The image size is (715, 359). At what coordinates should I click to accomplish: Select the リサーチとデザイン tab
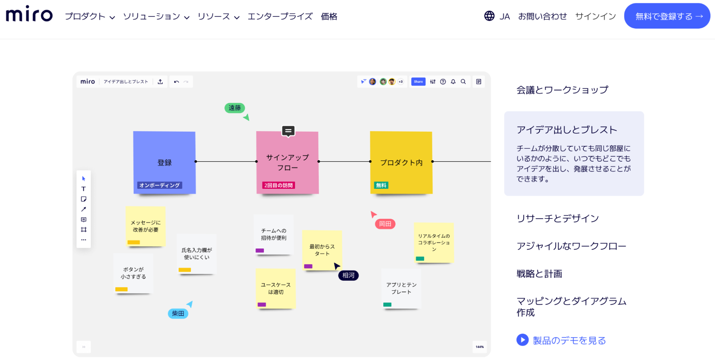coord(558,218)
